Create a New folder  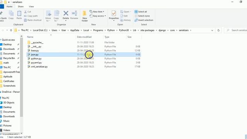[x=85, y=16]
